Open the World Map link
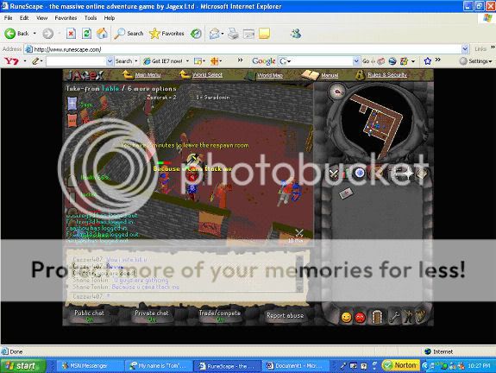This screenshot has width=496, height=373. (270, 75)
